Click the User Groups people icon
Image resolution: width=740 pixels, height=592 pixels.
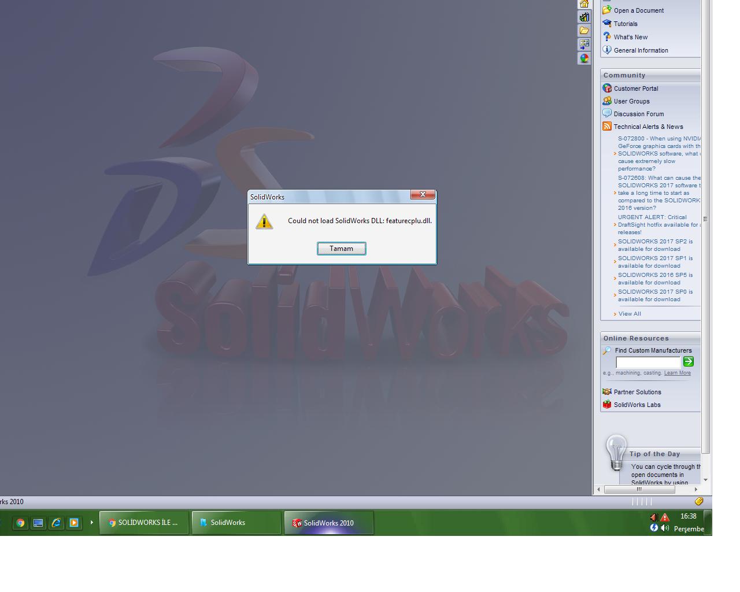(607, 101)
